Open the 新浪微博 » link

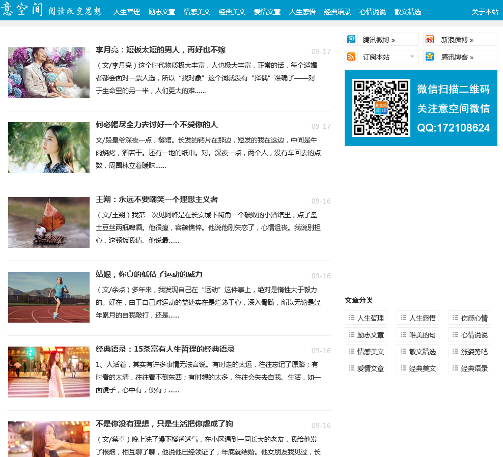pos(457,40)
